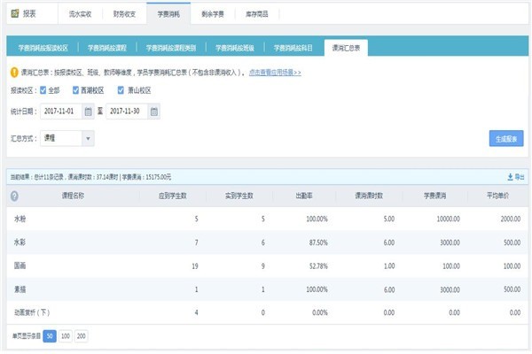
Task: Select the 学费消耗按课程 sub-tab
Action: tap(114, 48)
